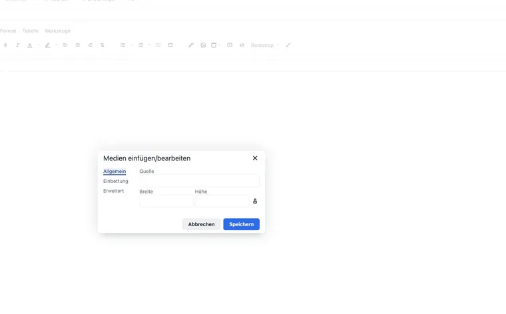Image resolution: width=506 pixels, height=314 pixels.
Task: Click the Höhe height input field
Action: coord(222,201)
